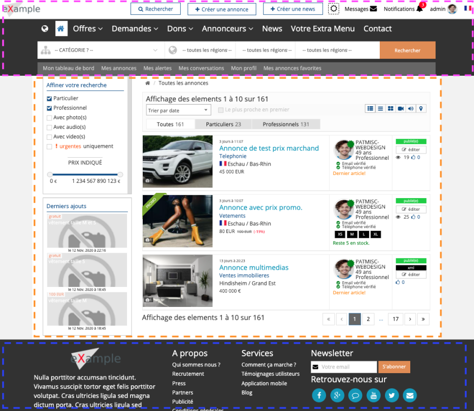
Task: Open Messages via the envelope icon
Action: 373,8
